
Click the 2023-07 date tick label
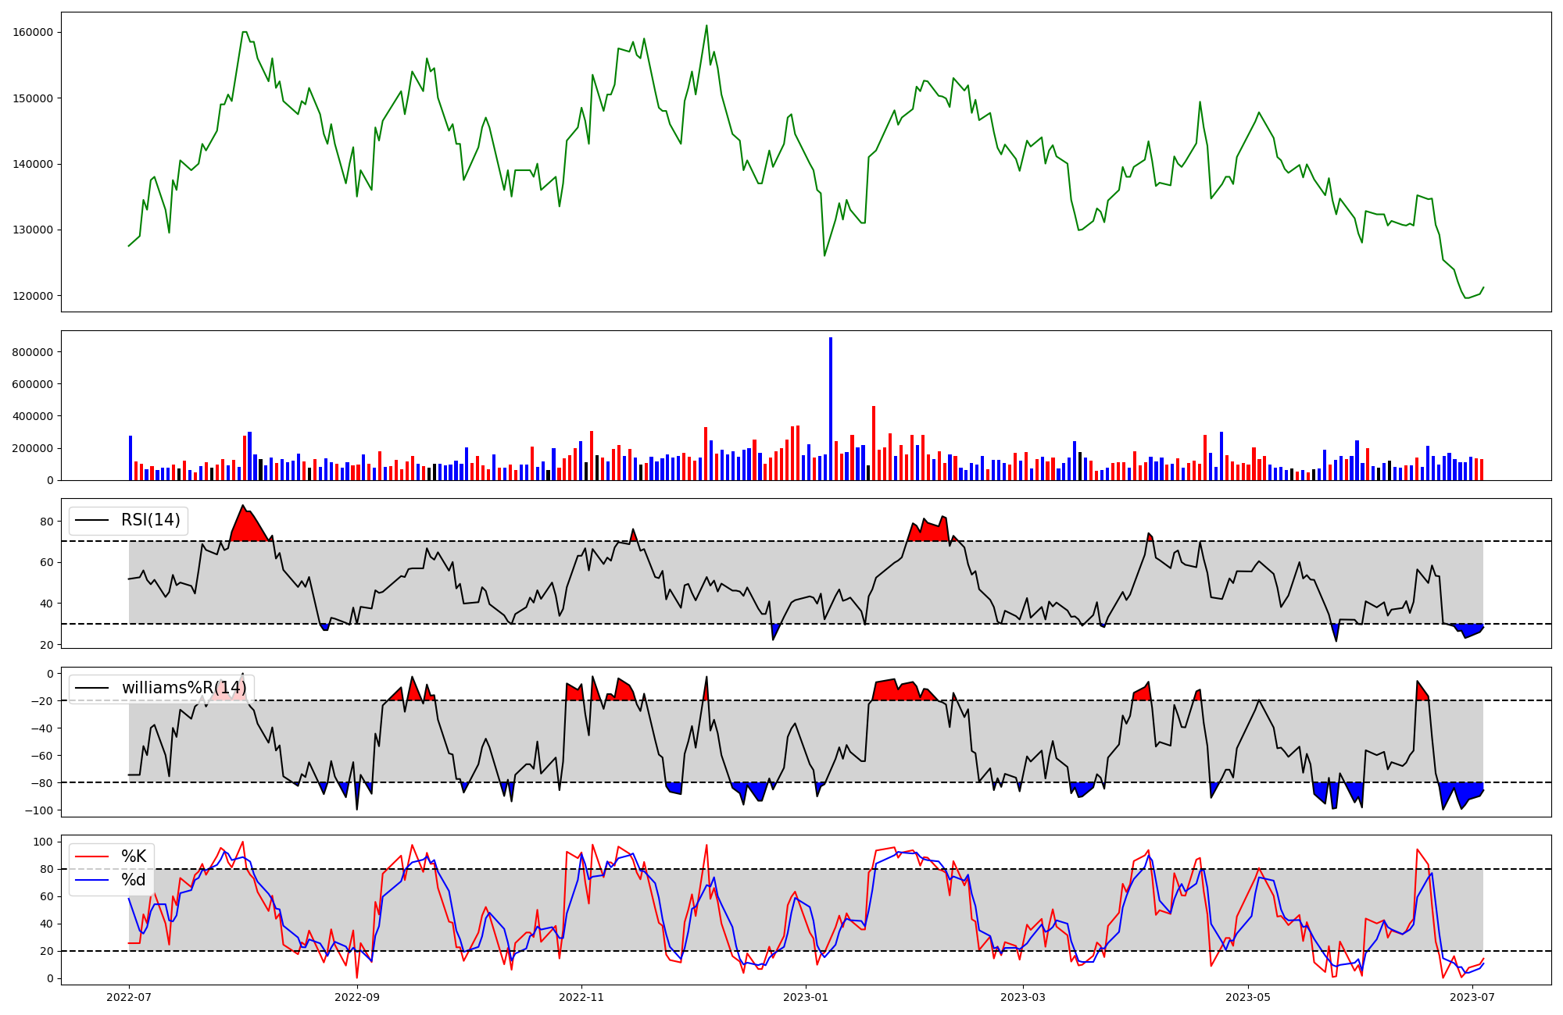point(1472,997)
